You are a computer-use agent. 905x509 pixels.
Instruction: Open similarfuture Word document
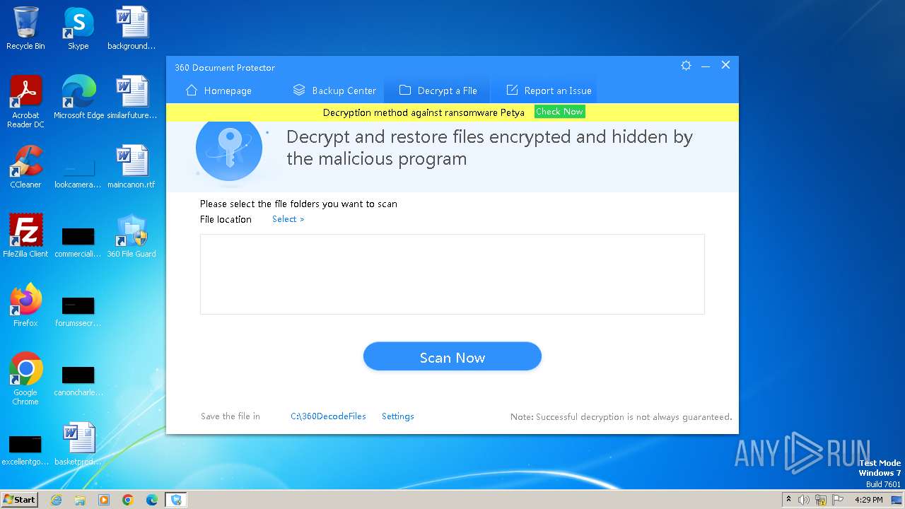pyautogui.click(x=132, y=98)
